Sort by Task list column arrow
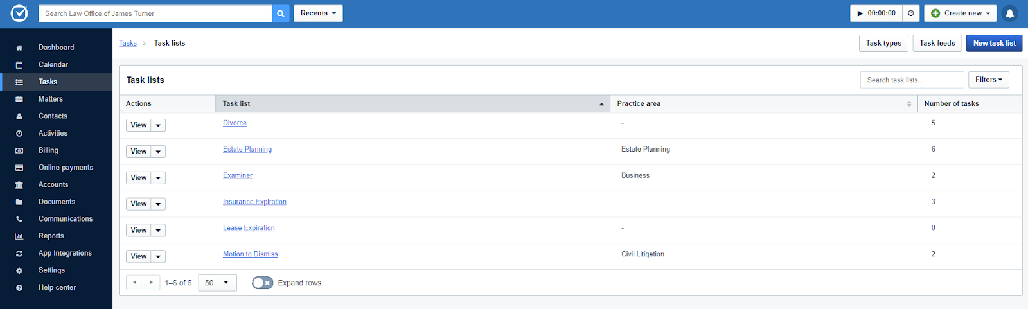The image size is (1028, 309). 601,104
